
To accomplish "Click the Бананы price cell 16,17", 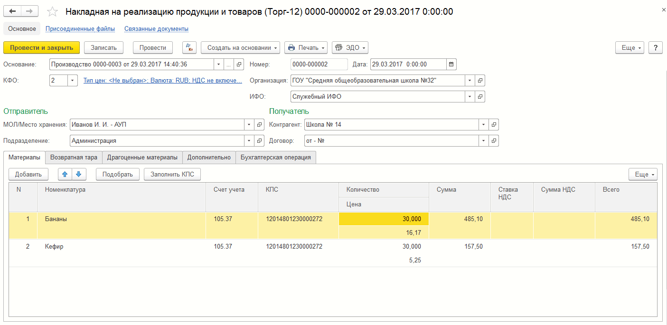I will (x=384, y=232).
